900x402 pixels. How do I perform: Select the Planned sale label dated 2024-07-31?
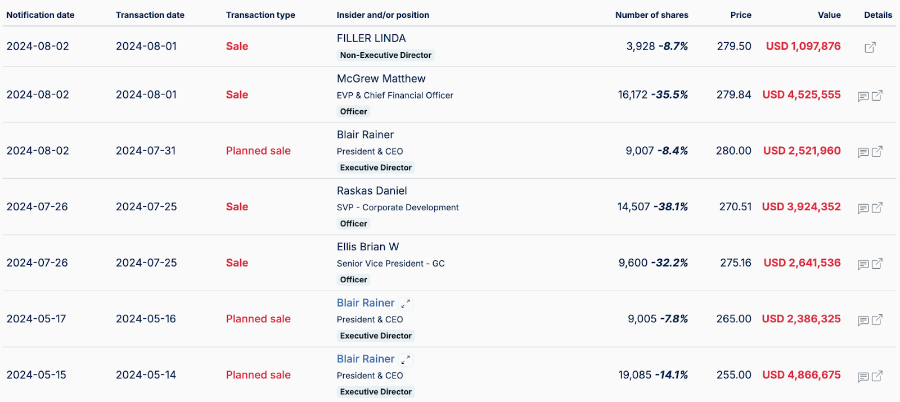tap(258, 151)
